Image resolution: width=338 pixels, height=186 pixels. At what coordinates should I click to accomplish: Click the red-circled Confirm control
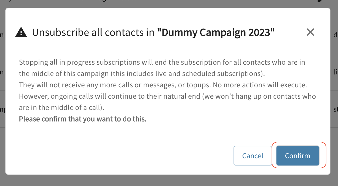[x=297, y=156]
